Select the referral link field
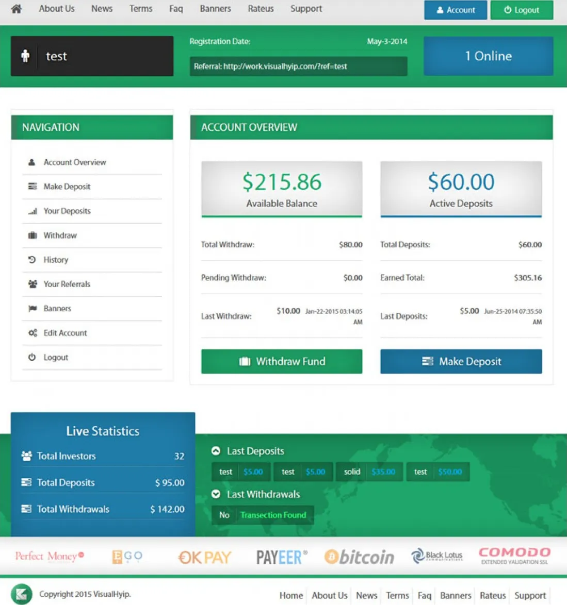 (298, 66)
